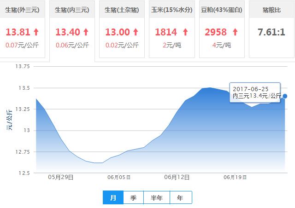Click the red up arrow beside 13.00

(x=136, y=32)
